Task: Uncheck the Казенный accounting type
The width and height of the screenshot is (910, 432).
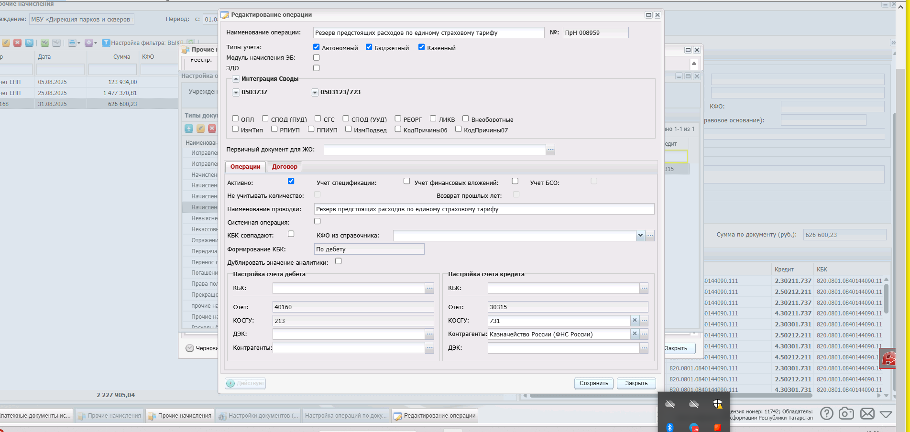Action: [x=421, y=47]
